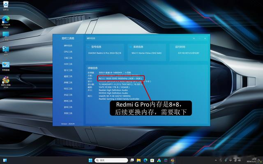263x164 pixels.
Task: Click the 图吧工具箱 icon on the taskbar
Action: [x=173, y=160]
